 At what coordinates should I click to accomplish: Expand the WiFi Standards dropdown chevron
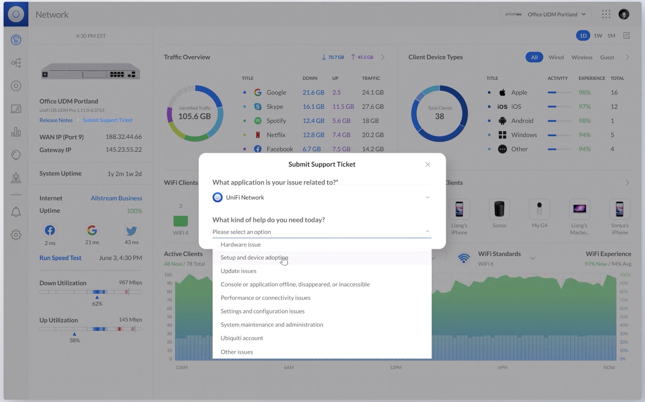pyautogui.click(x=533, y=258)
